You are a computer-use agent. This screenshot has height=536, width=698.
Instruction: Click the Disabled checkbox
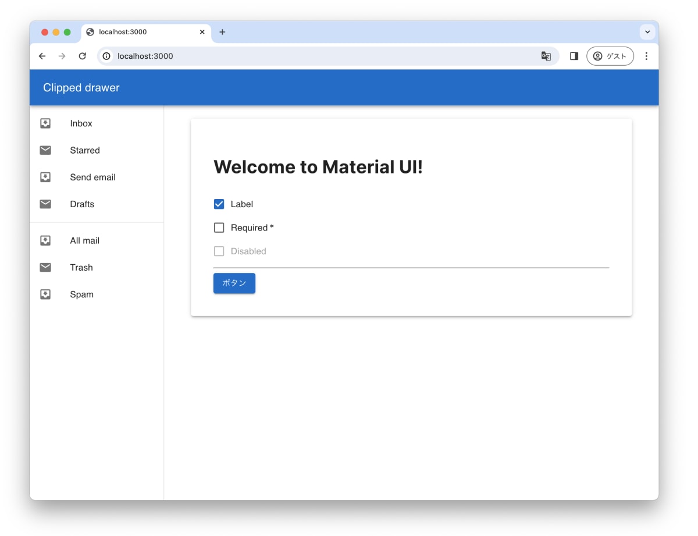219,251
